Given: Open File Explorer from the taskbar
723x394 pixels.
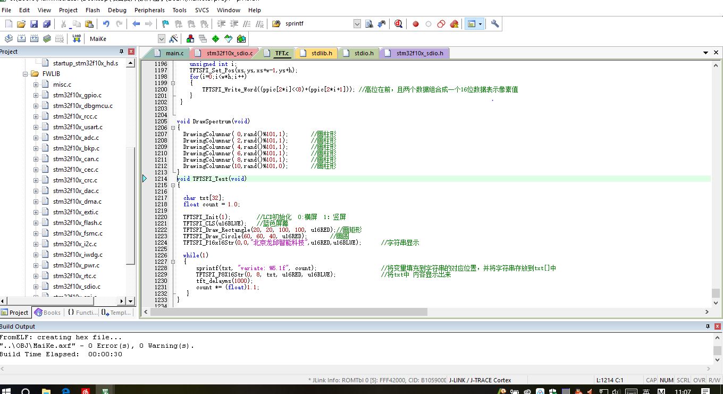Looking at the screenshot, I should coord(46,391).
